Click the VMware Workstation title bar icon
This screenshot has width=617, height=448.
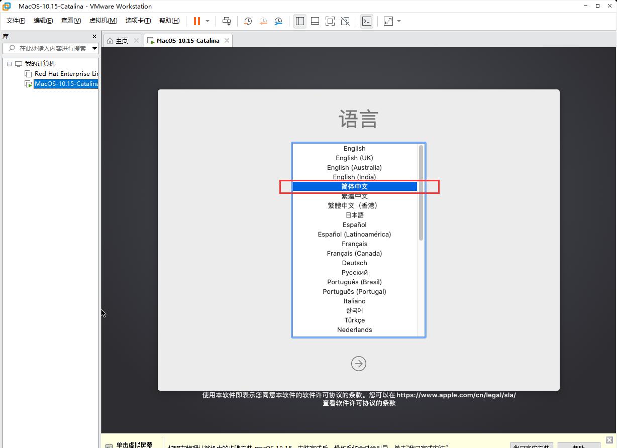7,6
